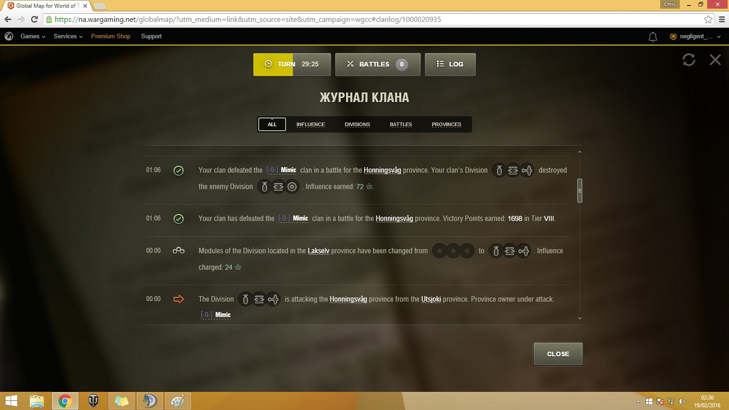Switch to the Divisions filter tab

(x=357, y=125)
